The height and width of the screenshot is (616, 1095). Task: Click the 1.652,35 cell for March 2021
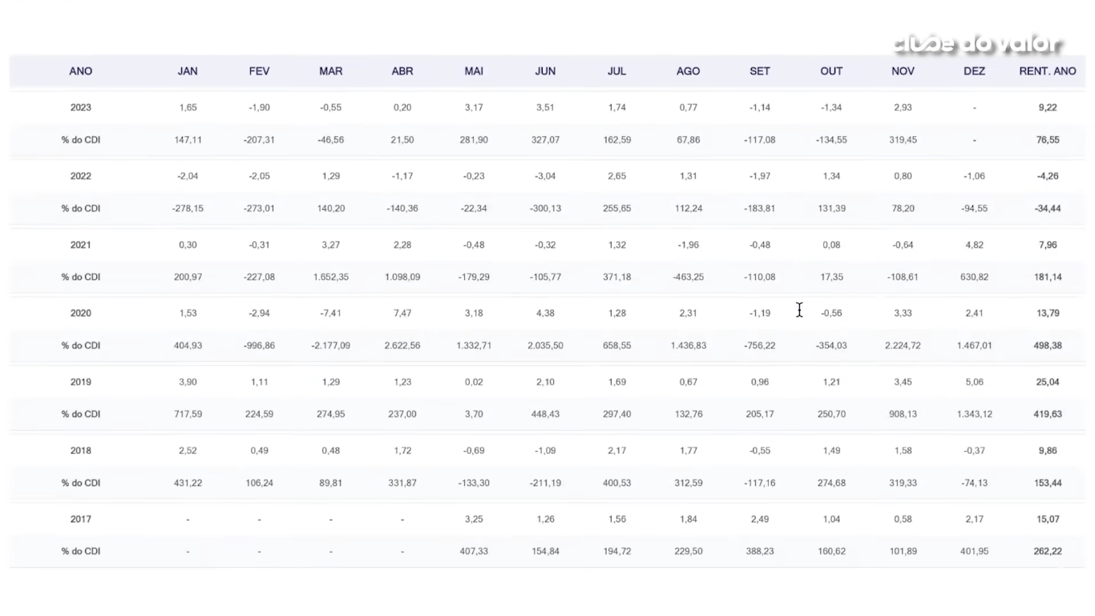tap(330, 278)
